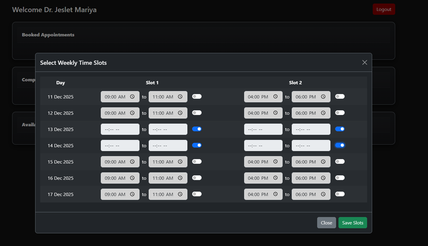
Task: Enable the Slot 1 toggle for 11 Dec 2025
Action: point(197,96)
